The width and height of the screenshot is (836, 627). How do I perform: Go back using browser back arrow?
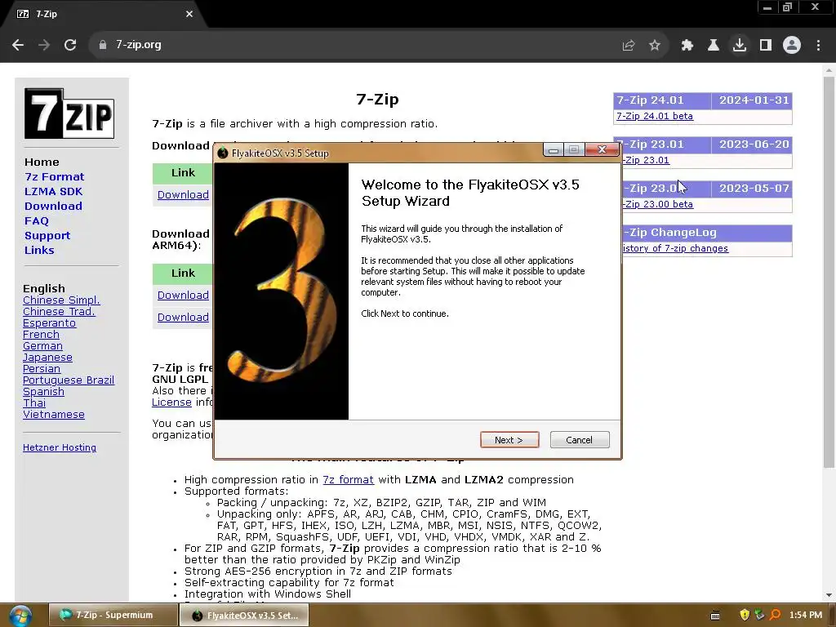point(18,45)
